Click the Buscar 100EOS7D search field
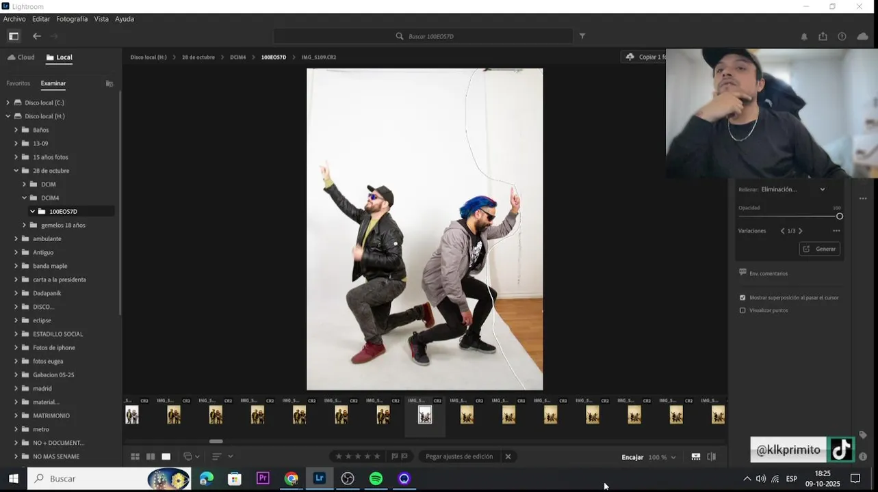This screenshot has width=878, height=492. tap(423, 36)
